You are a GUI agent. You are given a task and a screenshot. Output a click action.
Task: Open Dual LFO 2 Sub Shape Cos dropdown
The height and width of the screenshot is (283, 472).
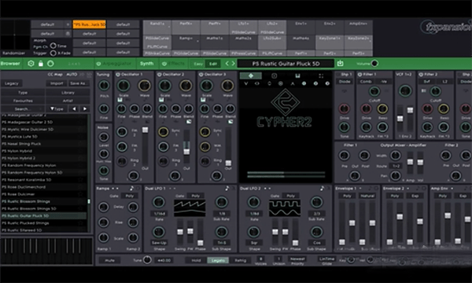[317, 243]
